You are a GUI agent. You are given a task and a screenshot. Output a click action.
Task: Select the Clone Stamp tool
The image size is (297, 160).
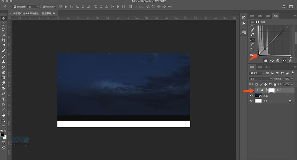pyautogui.click(x=4, y=61)
